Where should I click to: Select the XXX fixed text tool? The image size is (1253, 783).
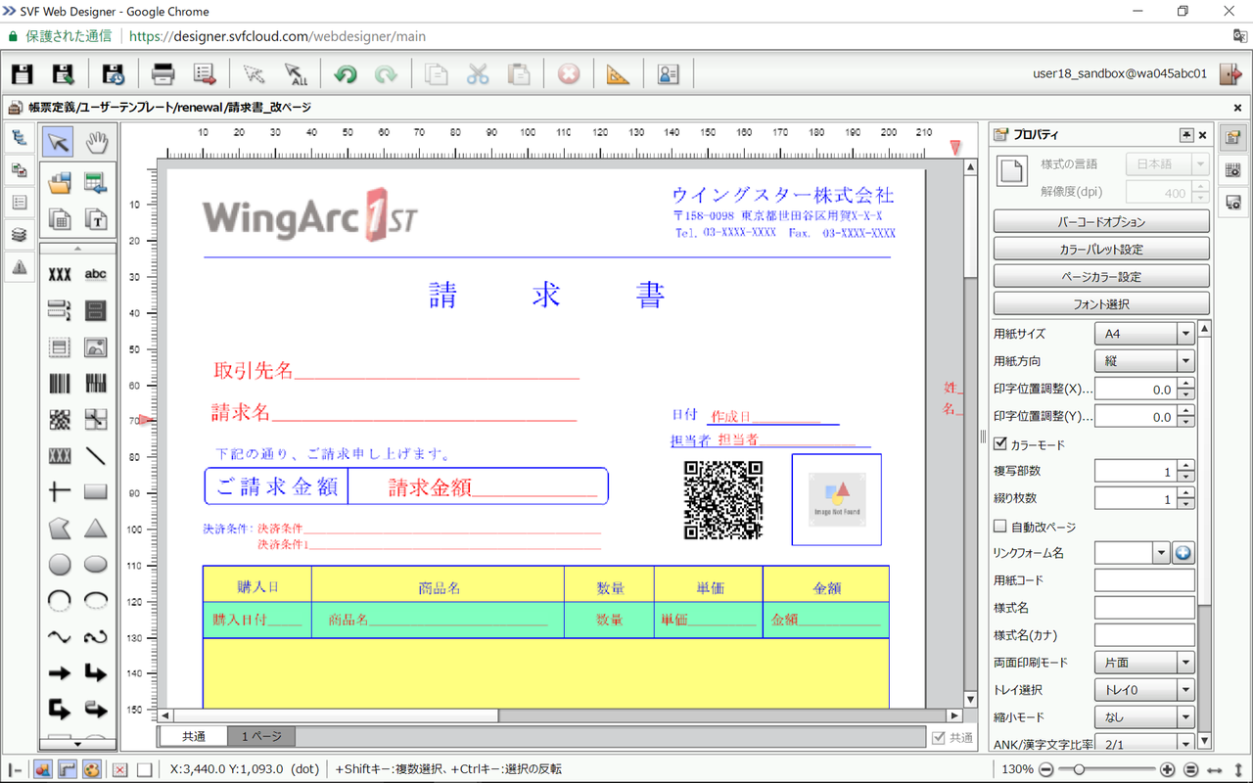click(60, 275)
